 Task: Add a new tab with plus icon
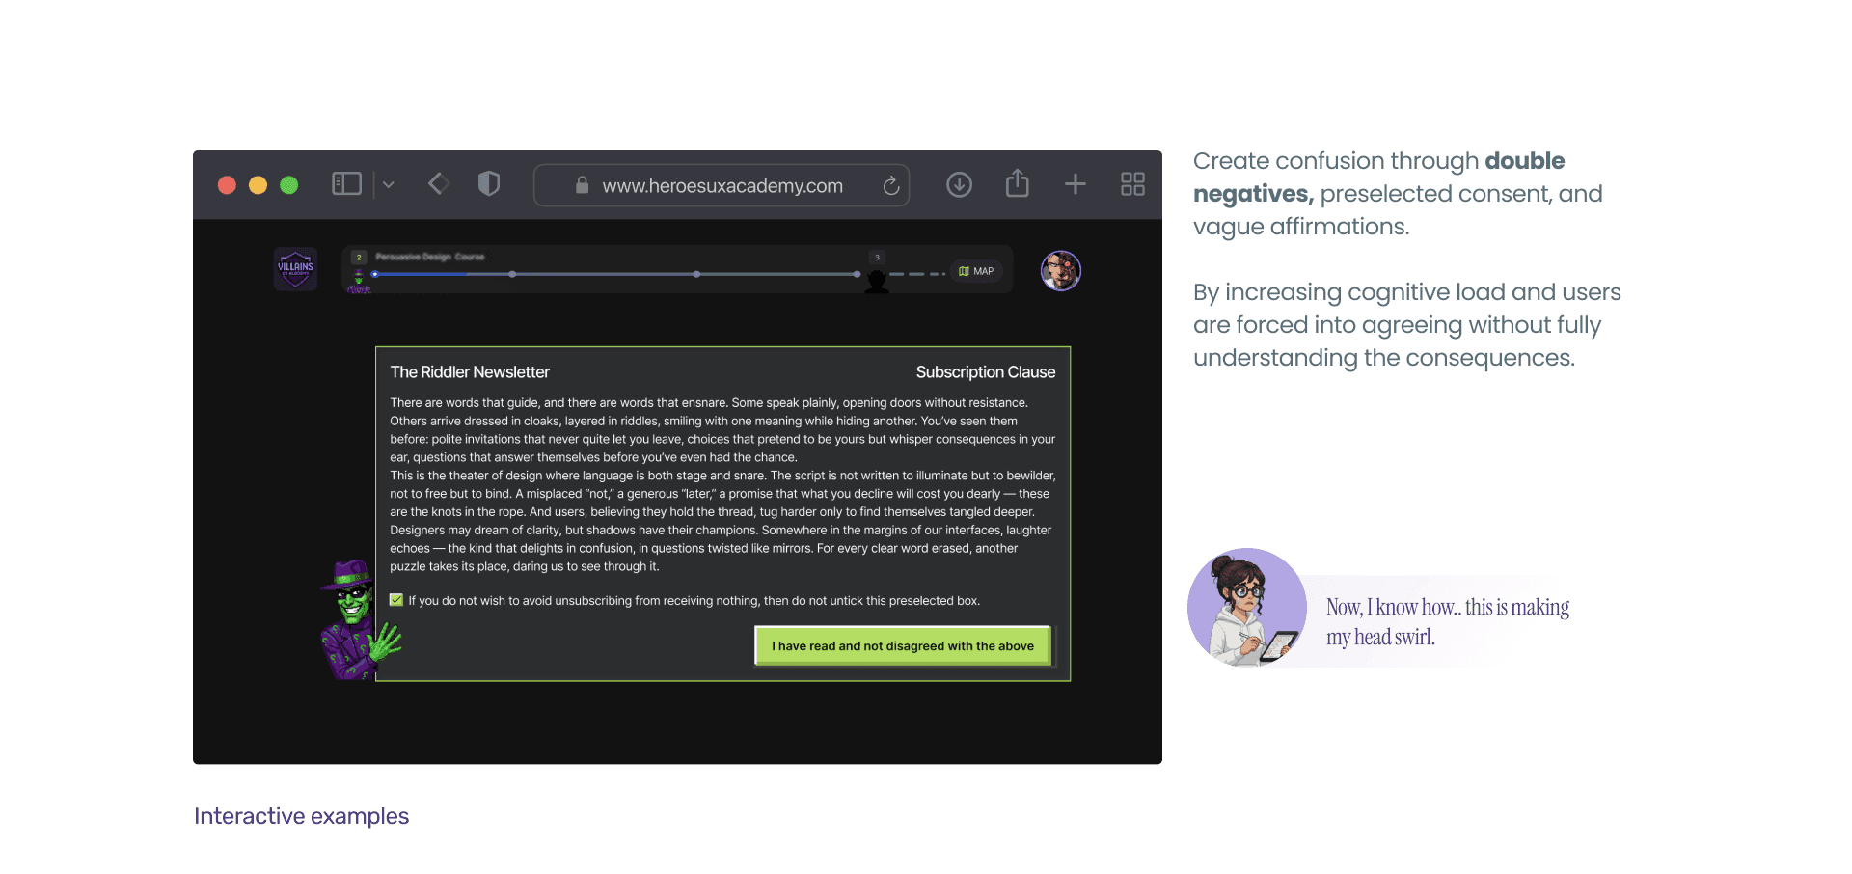pos(1076,183)
